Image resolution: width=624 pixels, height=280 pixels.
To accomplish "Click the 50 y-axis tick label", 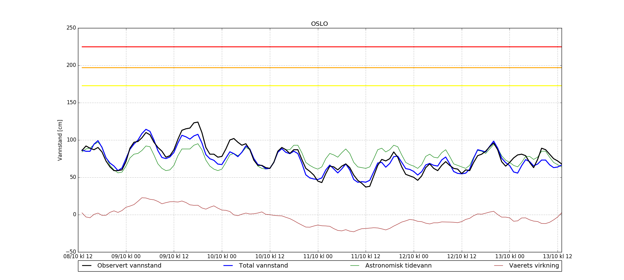I will pos(73,177).
